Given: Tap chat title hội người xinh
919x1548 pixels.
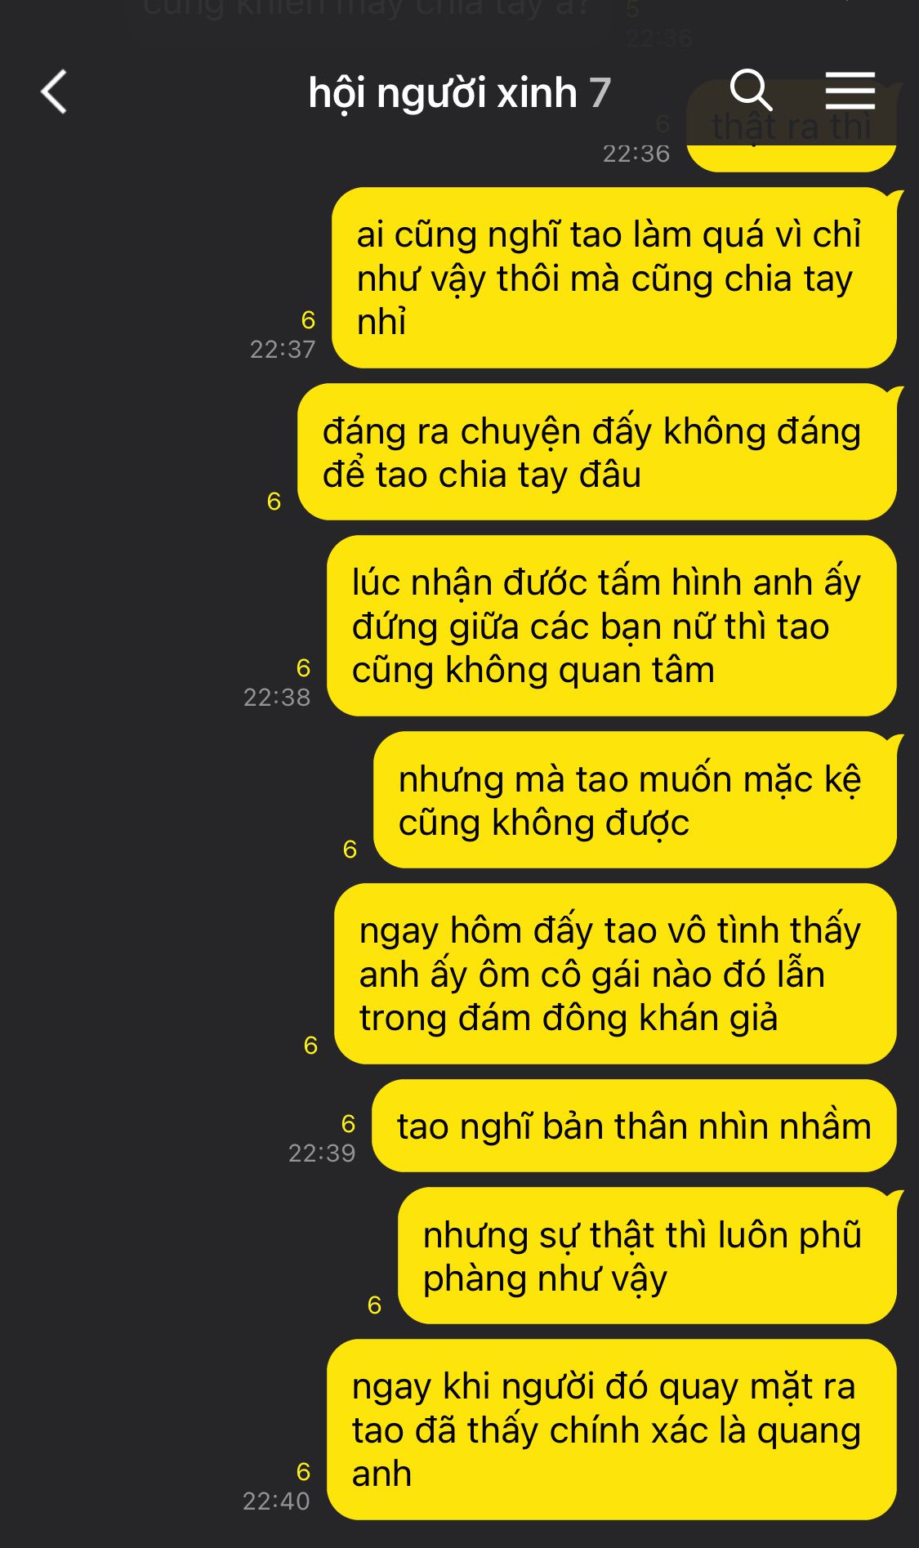Looking at the screenshot, I should (442, 93).
